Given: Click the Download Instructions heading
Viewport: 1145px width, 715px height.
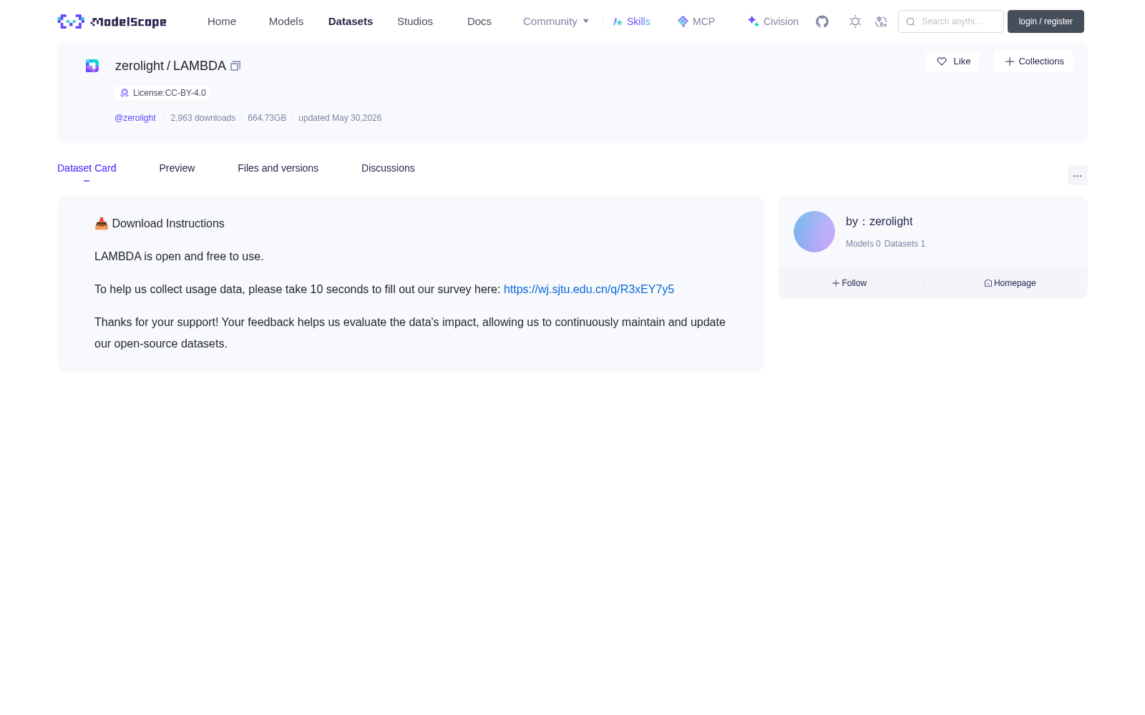Looking at the screenshot, I should 160,224.
